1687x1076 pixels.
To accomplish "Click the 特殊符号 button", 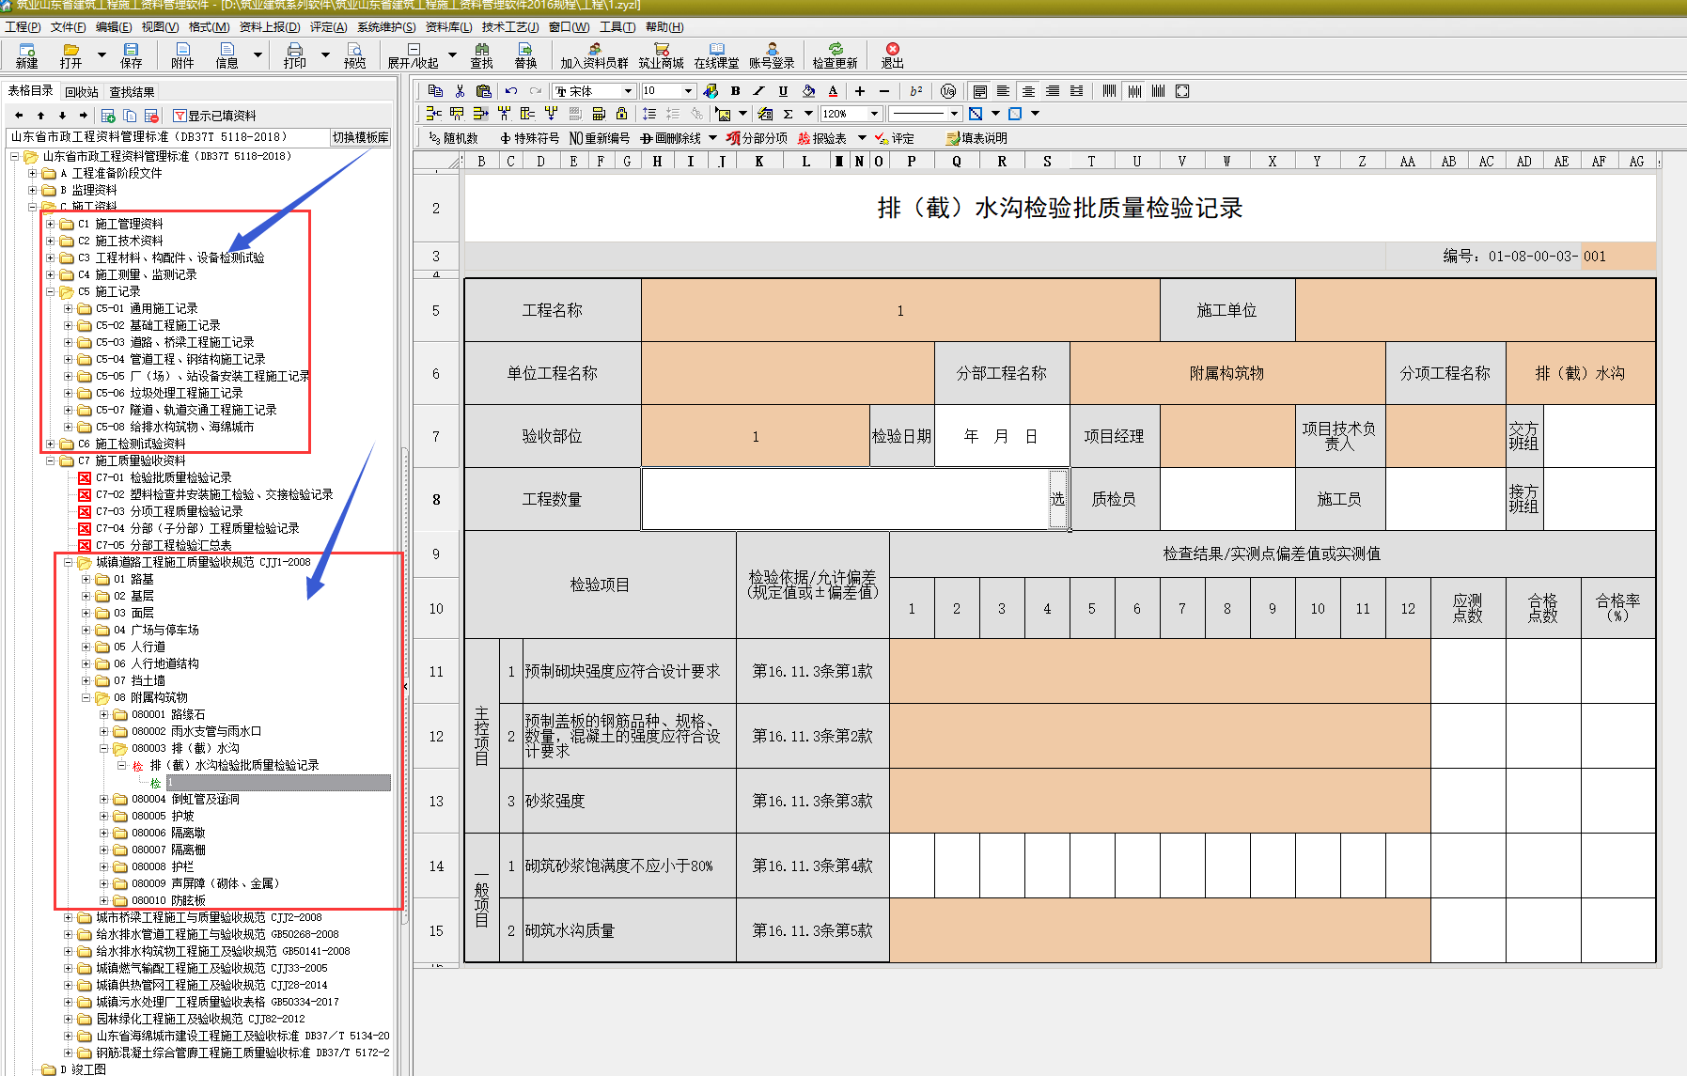I will point(529,138).
